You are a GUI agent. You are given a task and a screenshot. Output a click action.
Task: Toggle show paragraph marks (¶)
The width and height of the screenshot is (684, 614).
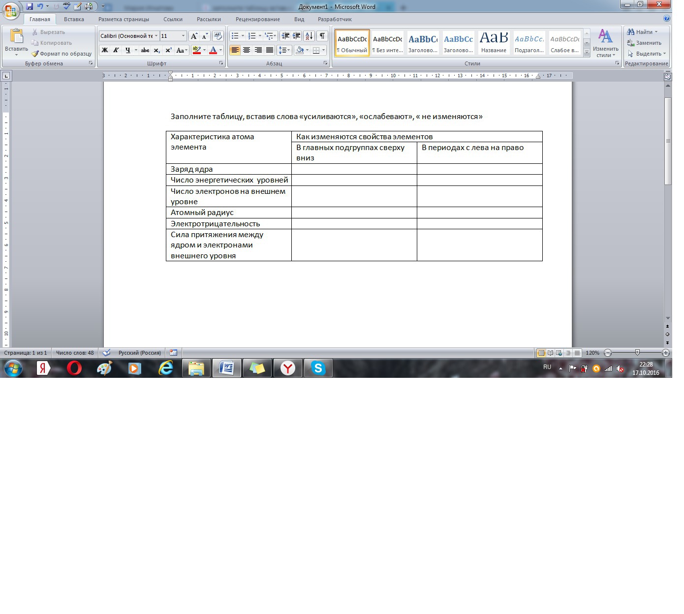322,36
